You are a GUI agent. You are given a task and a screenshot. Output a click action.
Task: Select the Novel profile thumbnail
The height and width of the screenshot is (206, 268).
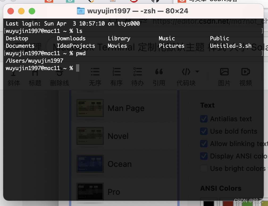(90, 136)
